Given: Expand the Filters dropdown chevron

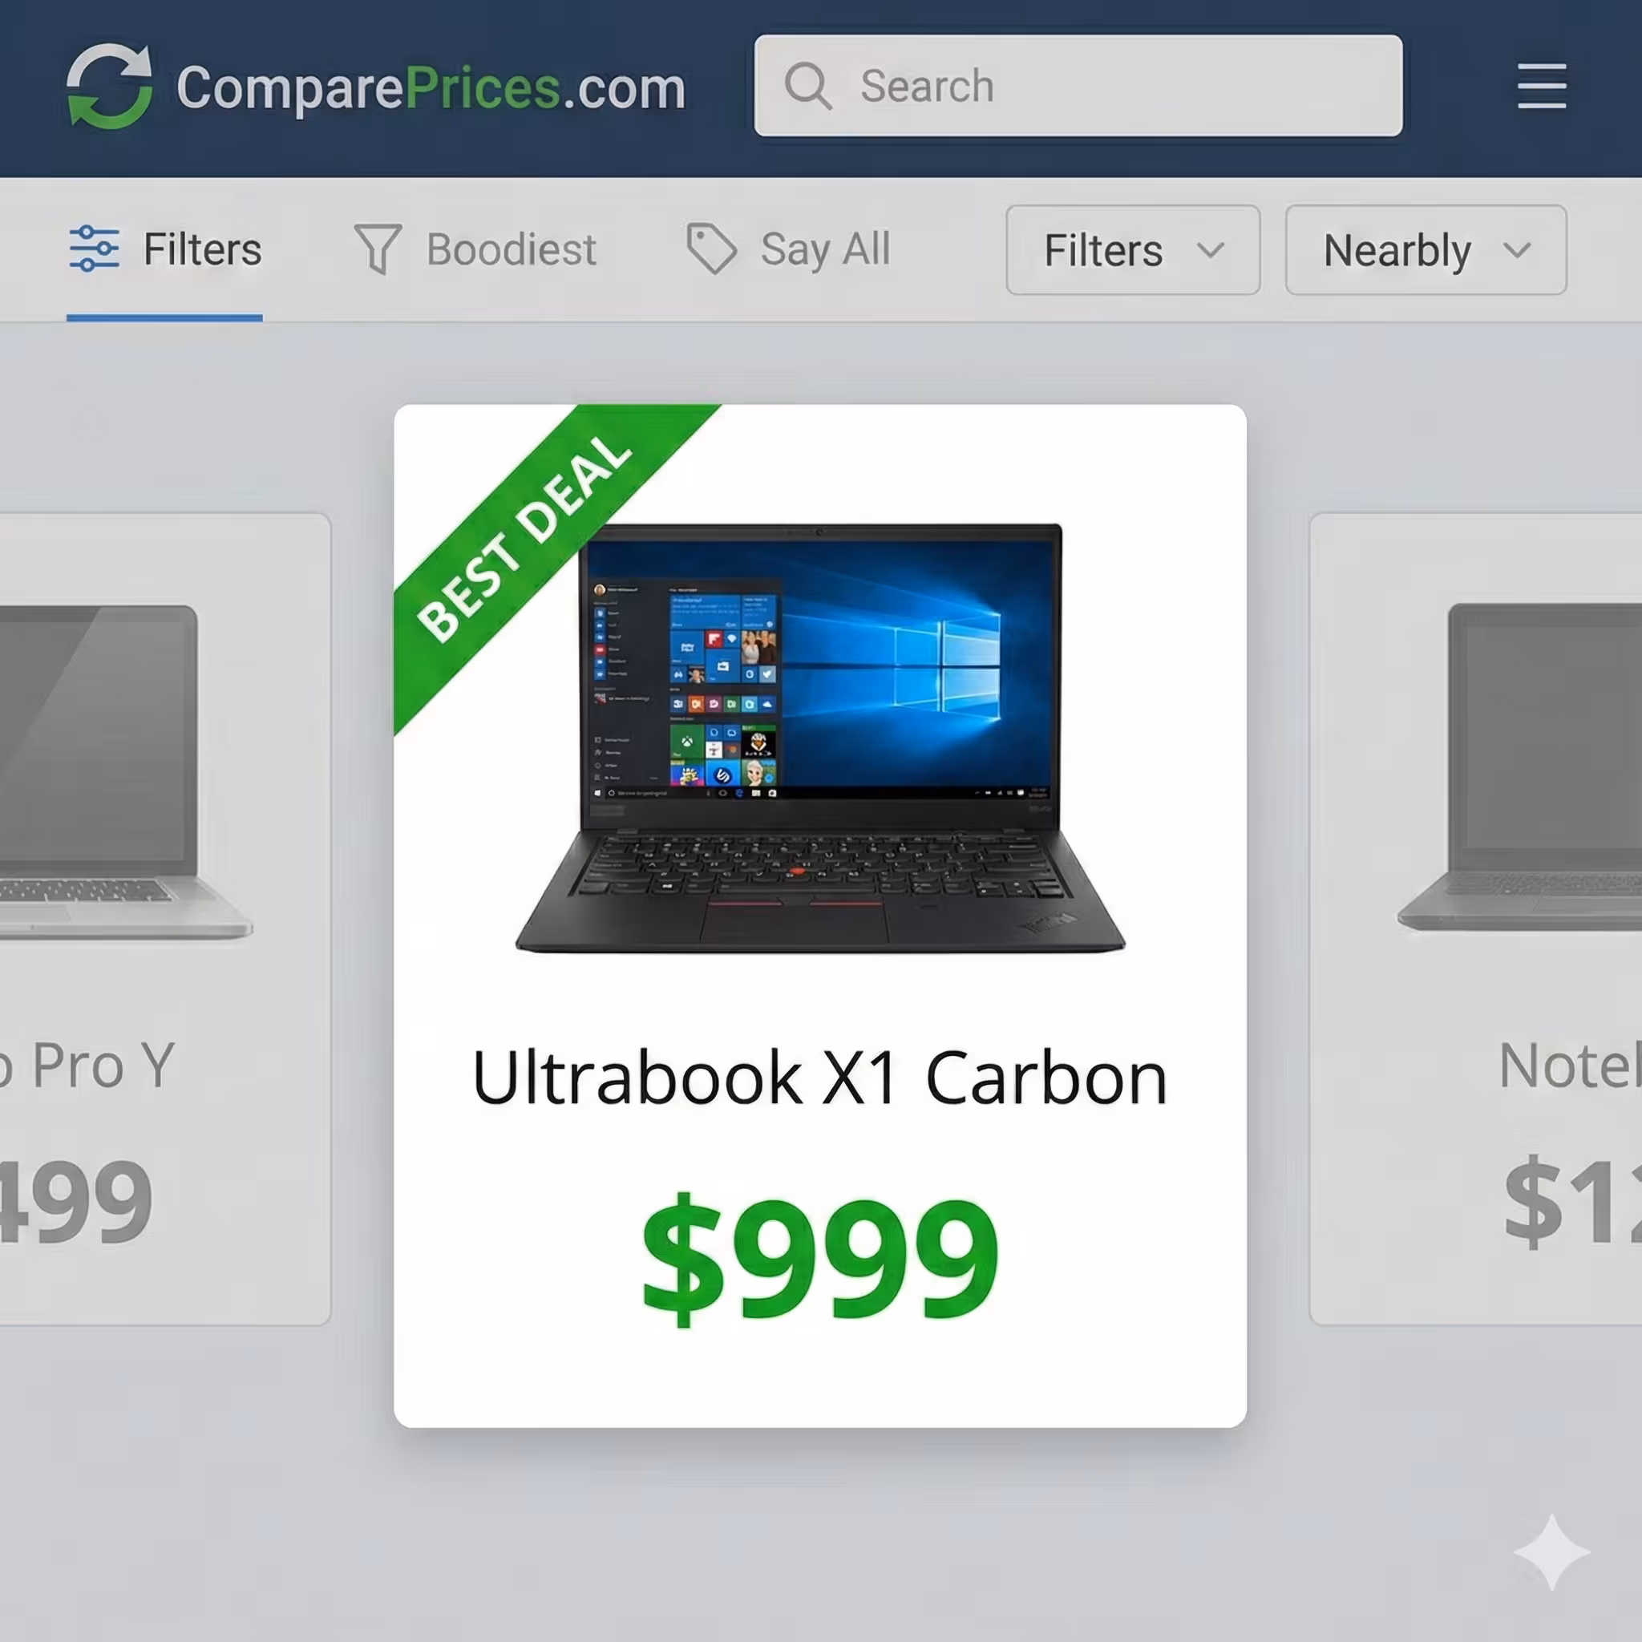Looking at the screenshot, I should (1210, 250).
